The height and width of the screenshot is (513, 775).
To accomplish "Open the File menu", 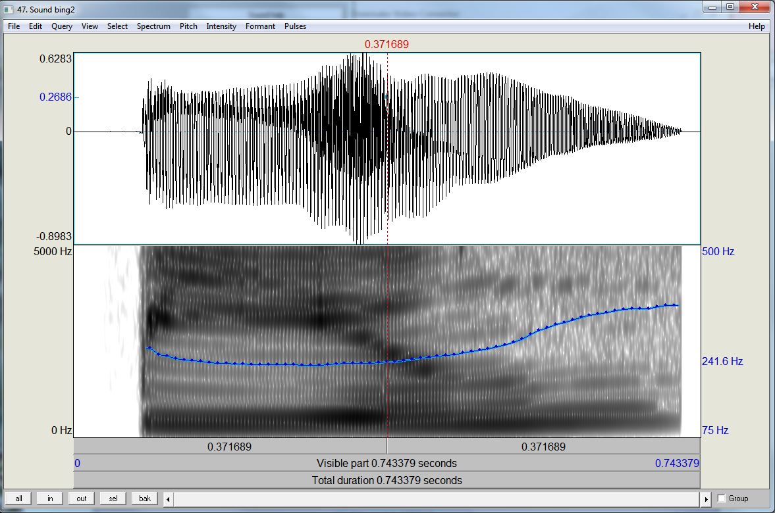I will [14, 26].
